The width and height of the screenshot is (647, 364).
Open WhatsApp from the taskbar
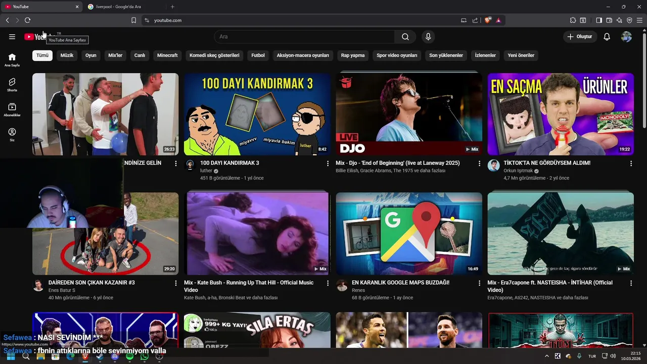(145, 356)
